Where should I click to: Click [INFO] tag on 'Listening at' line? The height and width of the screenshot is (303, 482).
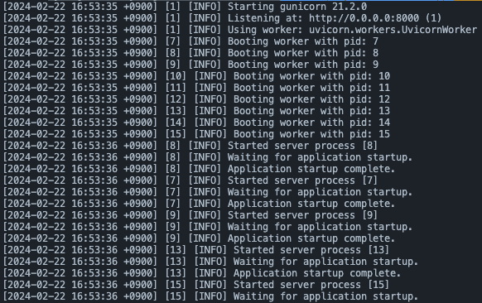(205, 18)
